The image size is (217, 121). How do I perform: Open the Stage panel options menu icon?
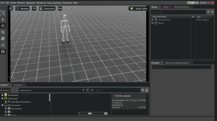(212, 12)
